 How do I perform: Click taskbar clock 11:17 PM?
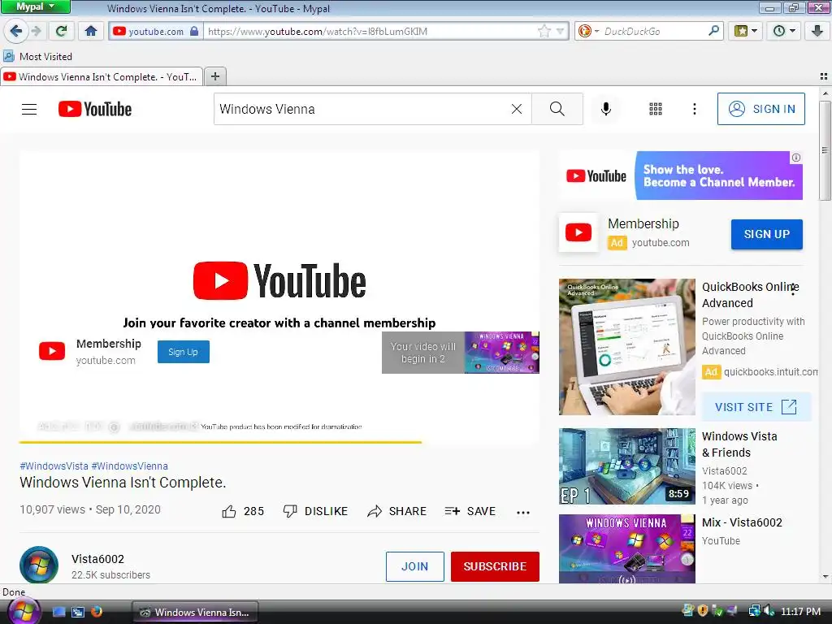tap(800, 611)
